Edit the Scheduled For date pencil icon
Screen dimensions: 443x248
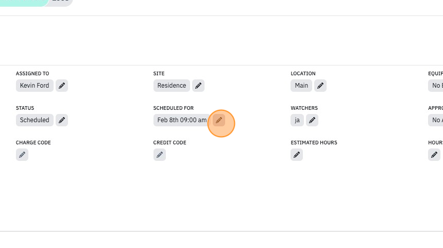219,120
